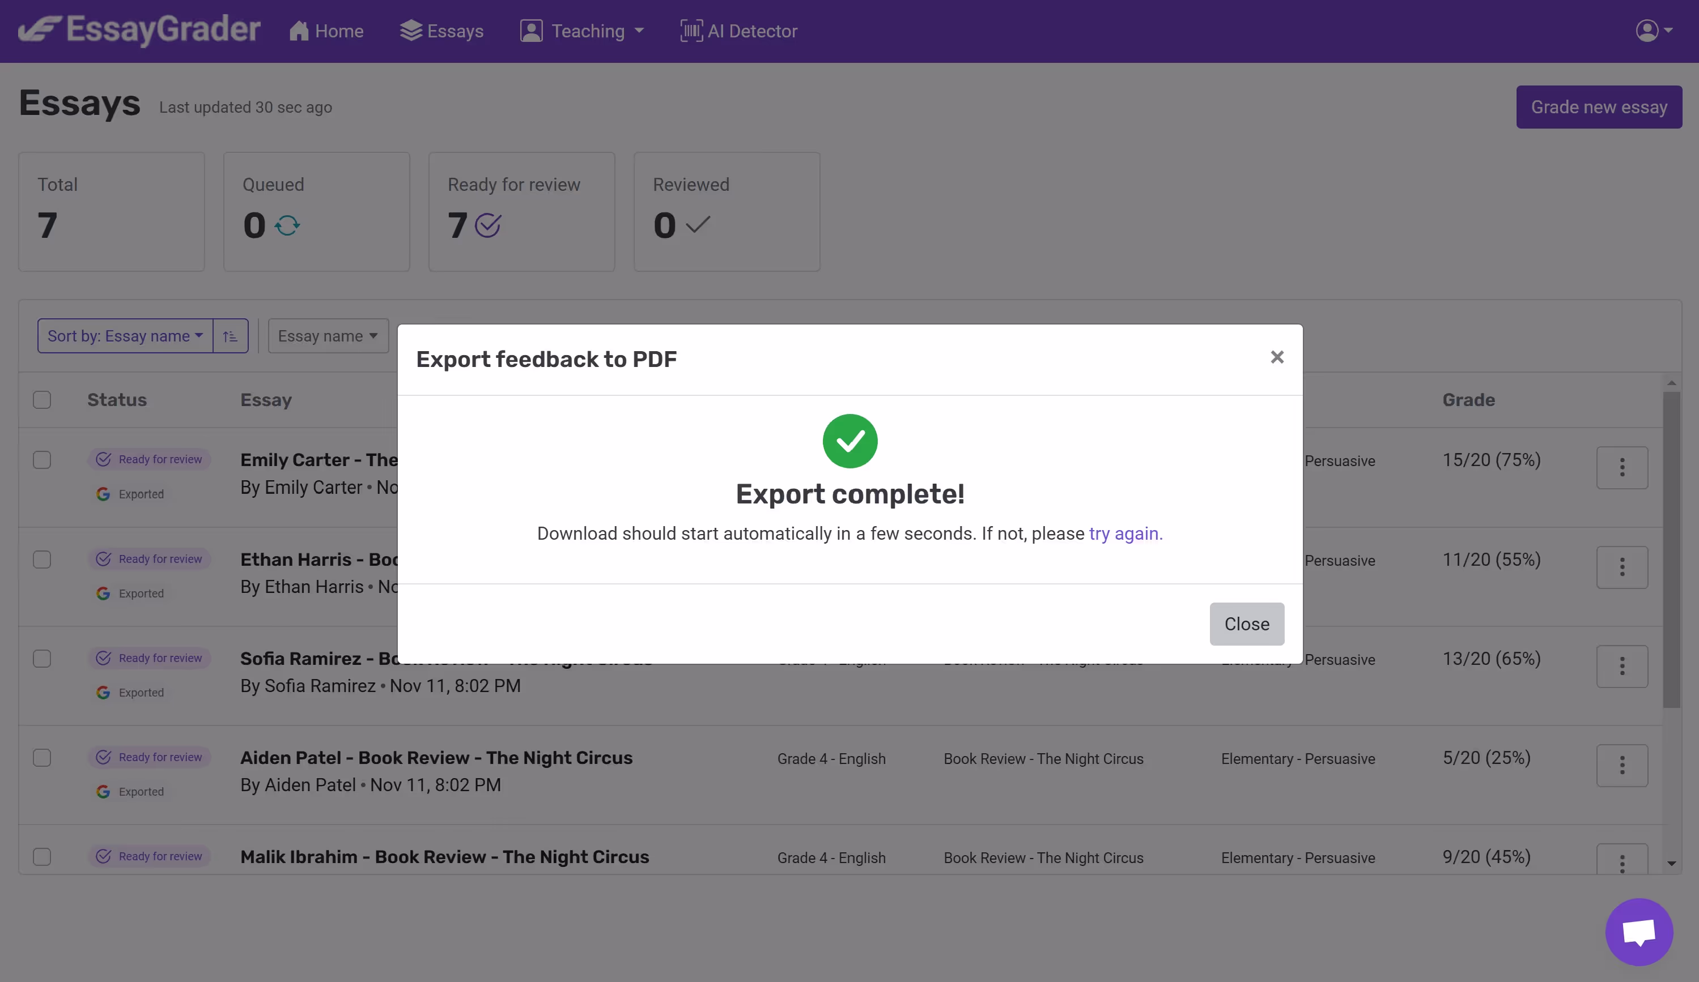
Task: Click Ready for review badge for Aiden Patel
Action: click(150, 757)
